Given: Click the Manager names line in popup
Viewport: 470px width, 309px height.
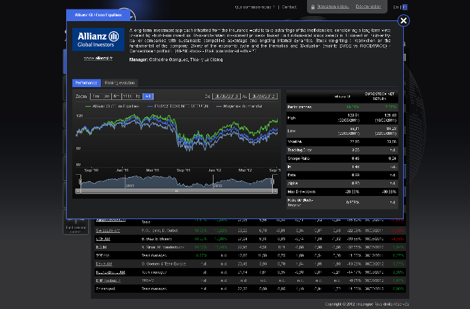Looking at the screenshot, I should click(176, 59).
